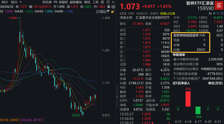This screenshot has height=124, width=224.
Task: Click the red 买 buy button
Action: click(219, 7)
